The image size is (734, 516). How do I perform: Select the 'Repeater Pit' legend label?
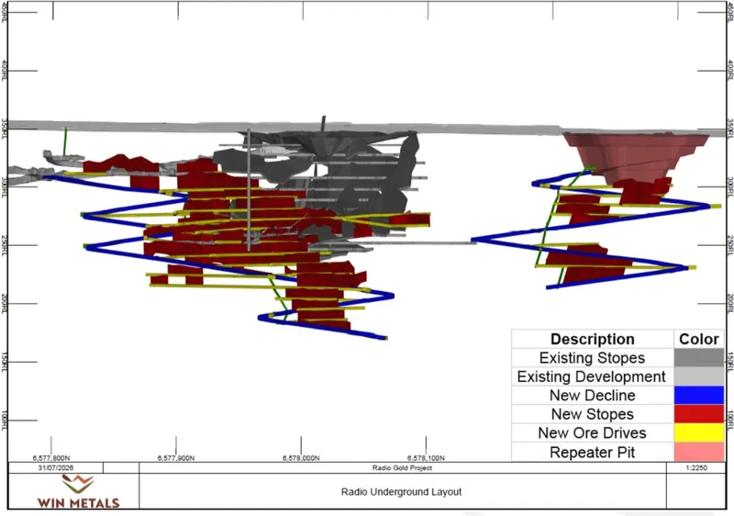click(592, 453)
